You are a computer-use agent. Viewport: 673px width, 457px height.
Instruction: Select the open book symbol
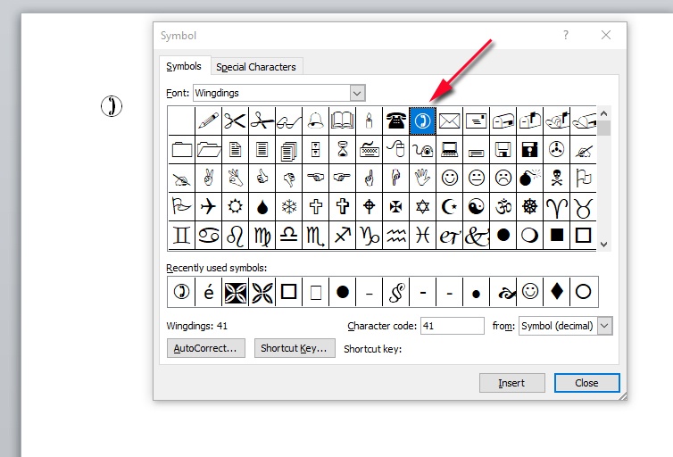click(342, 121)
